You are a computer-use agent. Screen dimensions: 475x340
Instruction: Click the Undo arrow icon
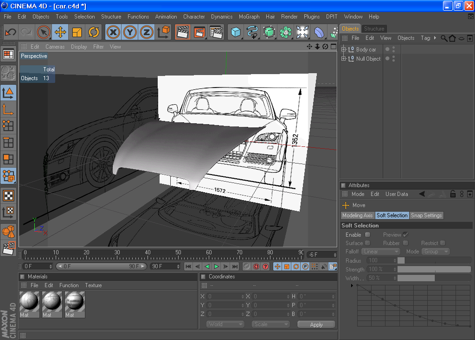(x=11, y=32)
